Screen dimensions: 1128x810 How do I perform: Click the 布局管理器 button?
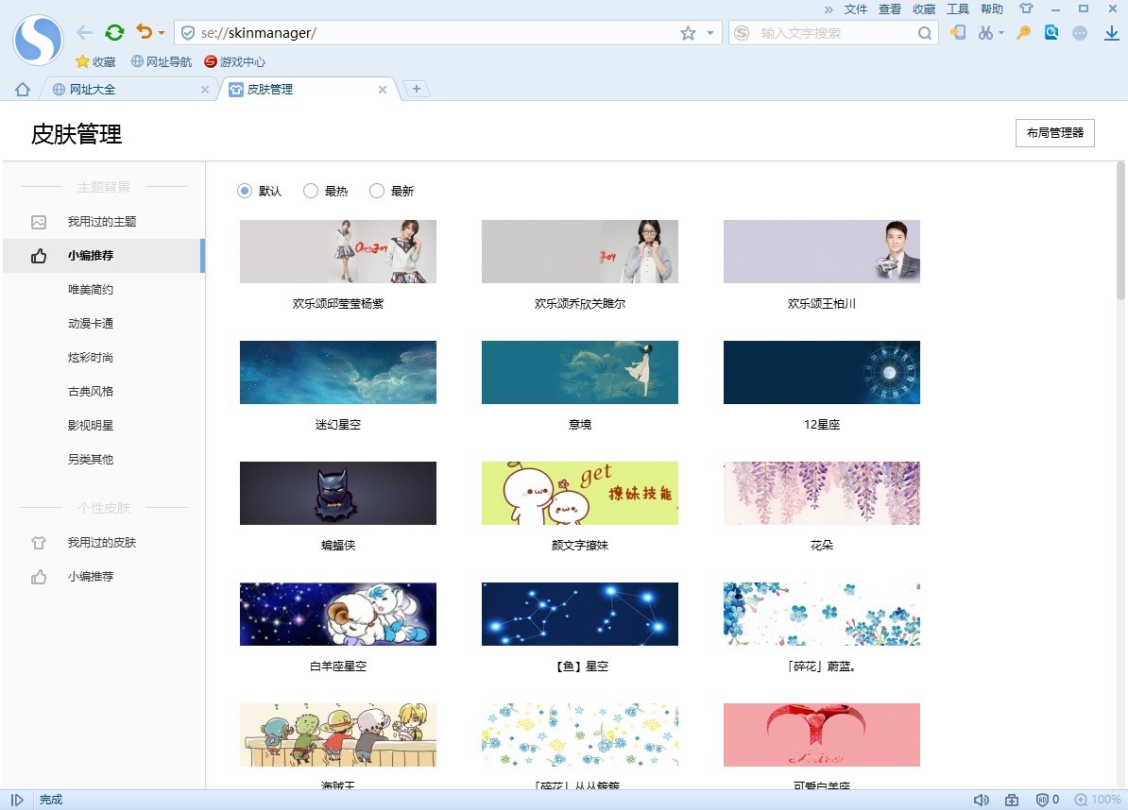click(1054, 133)
